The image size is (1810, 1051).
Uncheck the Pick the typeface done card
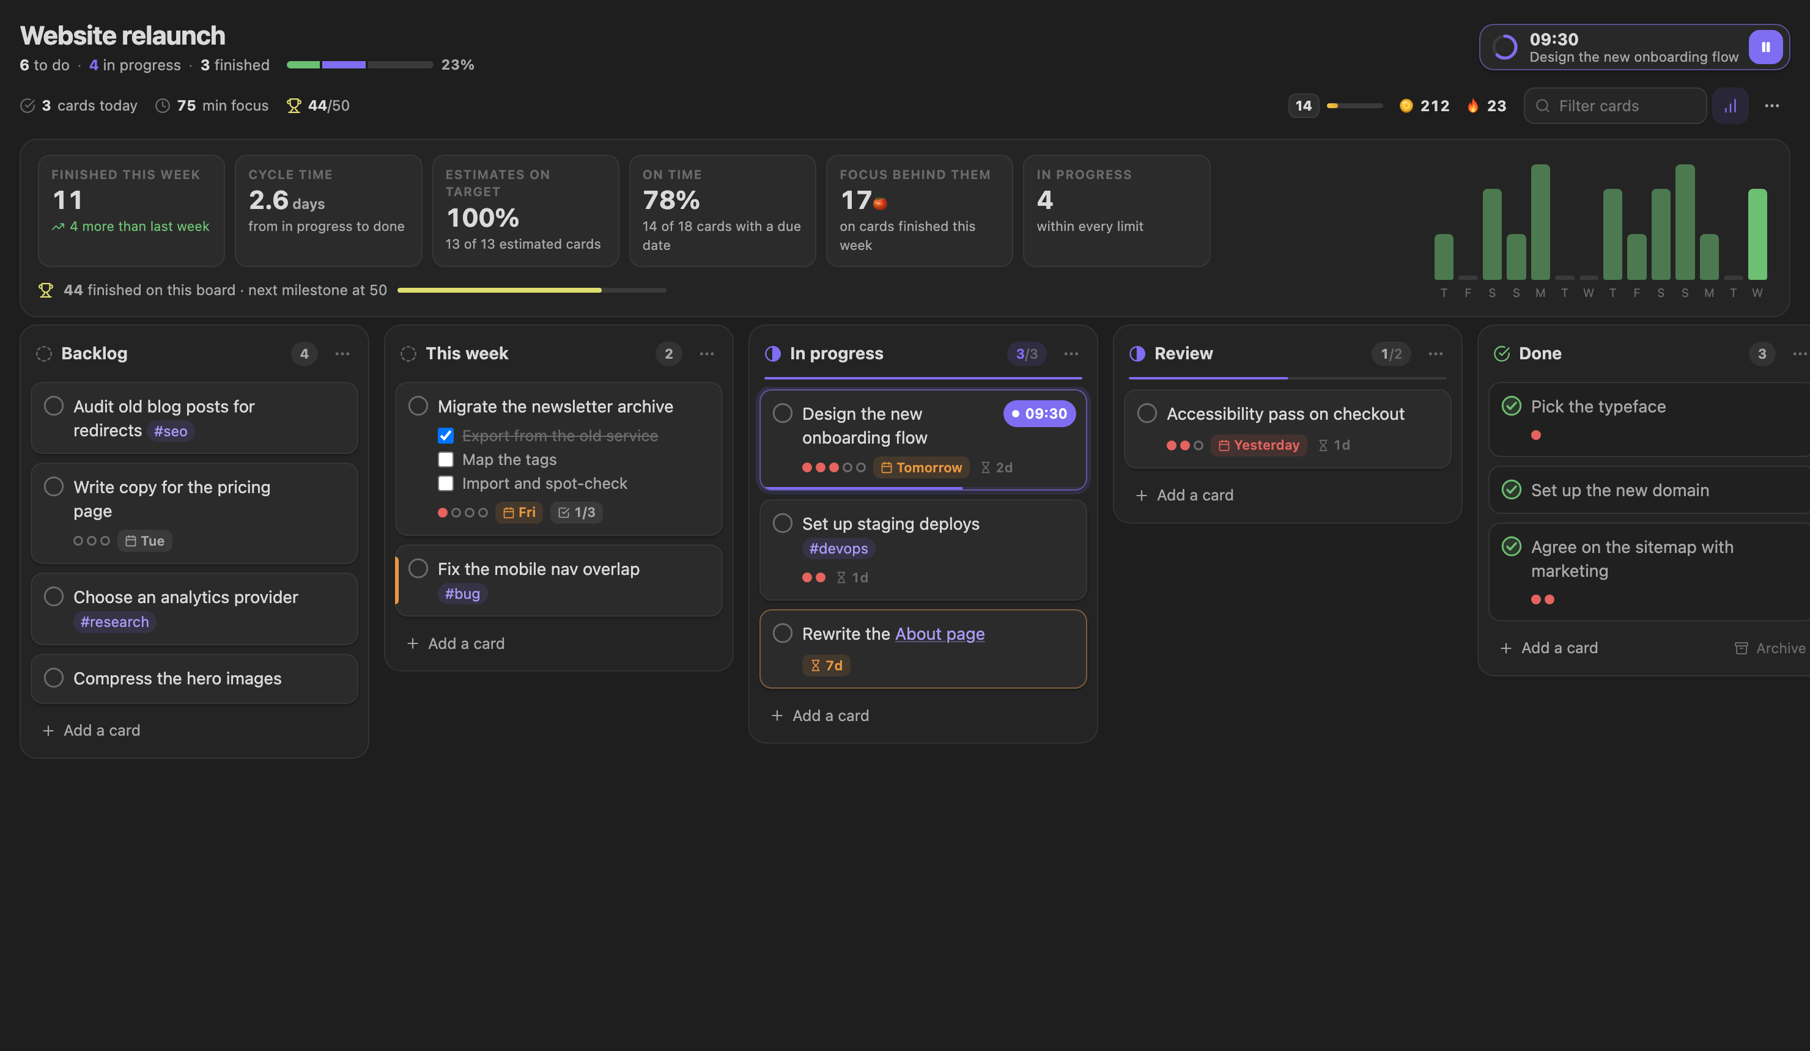click(x=1511, y=406)
